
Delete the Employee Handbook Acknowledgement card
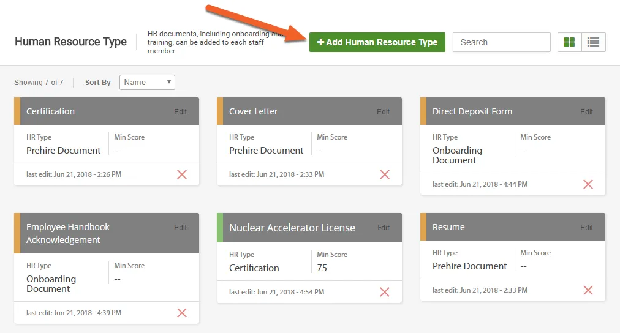point(182,313)
